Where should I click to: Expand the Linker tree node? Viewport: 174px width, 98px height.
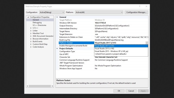(31, 31)
